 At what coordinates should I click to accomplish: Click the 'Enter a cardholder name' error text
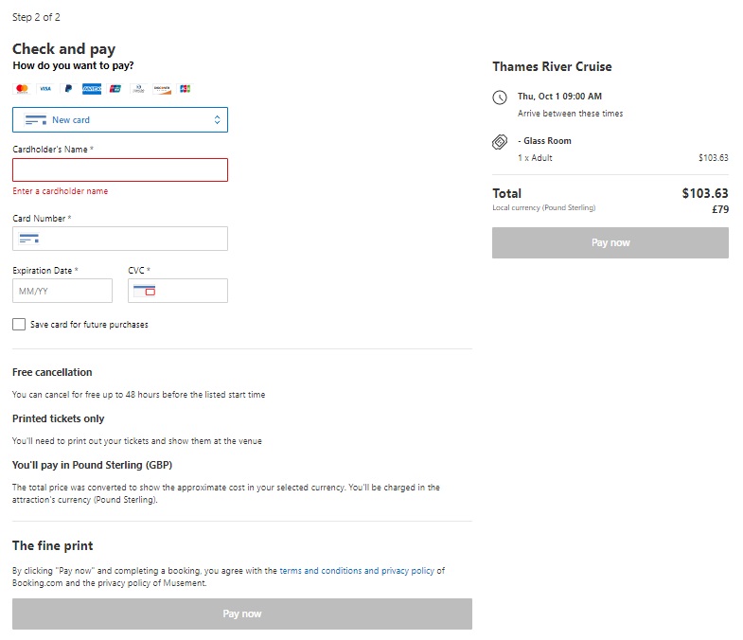click(61, 191)
